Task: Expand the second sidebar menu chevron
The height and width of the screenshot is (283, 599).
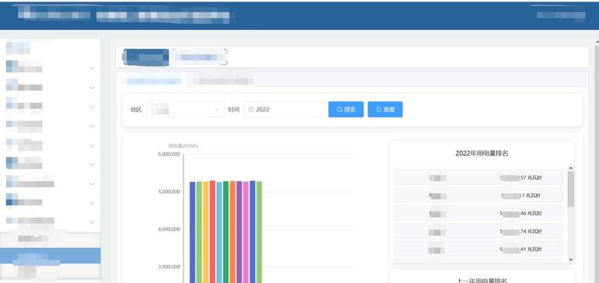Action: [x=92, y=88]
